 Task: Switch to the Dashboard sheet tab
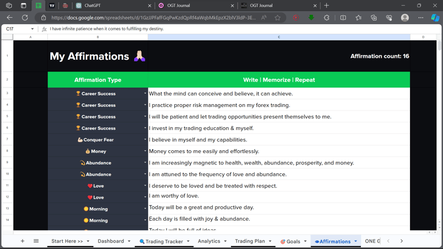[x=111, y=241]
